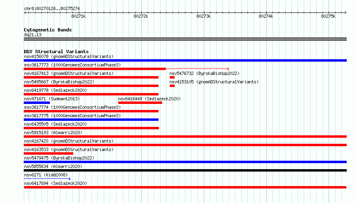Click the 80275k ruler tick label
Viewport: 358px width, 203px height.
coord(328,16)
